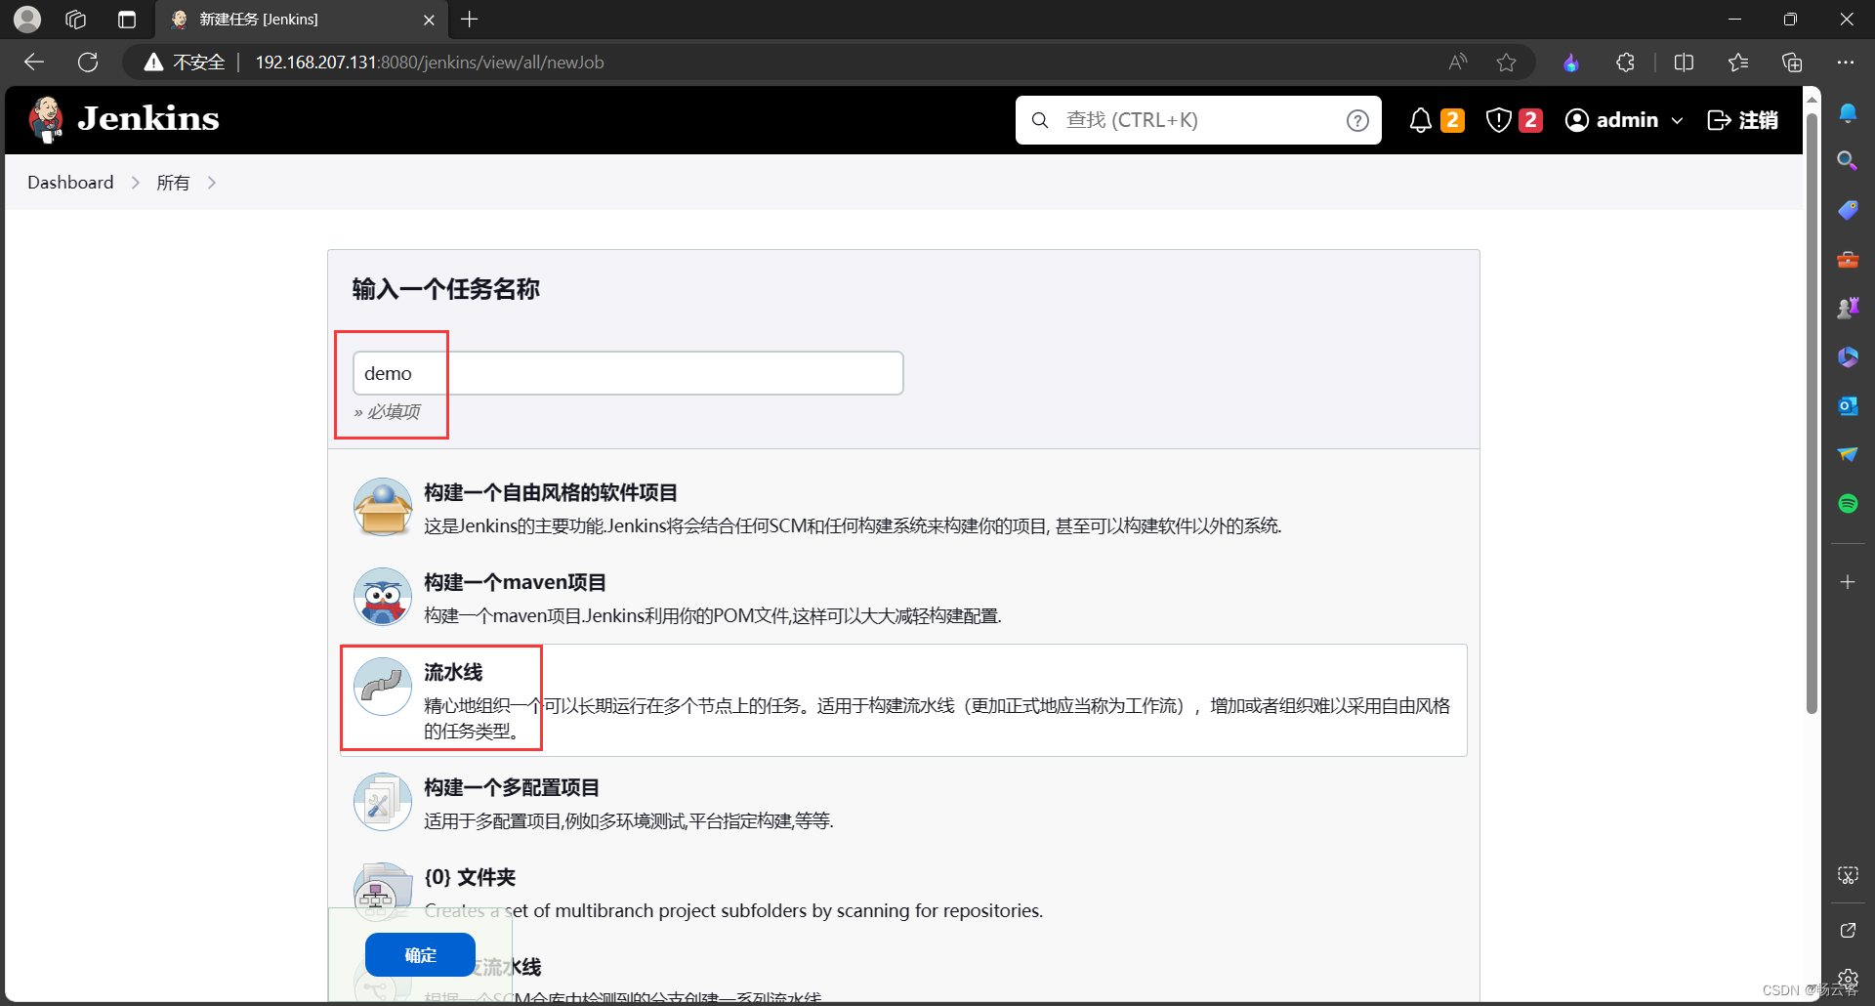Expand chevron after 所有 breadcrumb
Viewport: 1875px width, 1006px height.
(x=212, y=183)
